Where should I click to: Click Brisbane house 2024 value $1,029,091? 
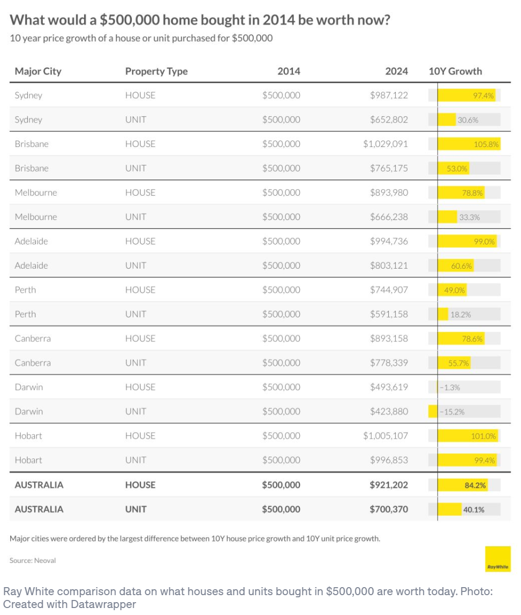coord(386,144)
